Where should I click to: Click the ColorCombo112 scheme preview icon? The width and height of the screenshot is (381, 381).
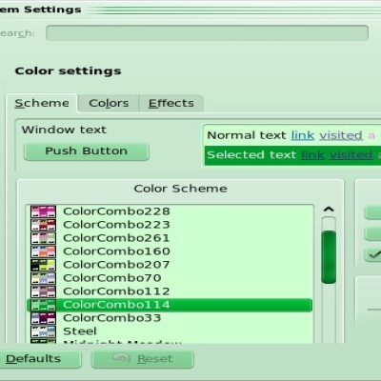tap(43, 291)
